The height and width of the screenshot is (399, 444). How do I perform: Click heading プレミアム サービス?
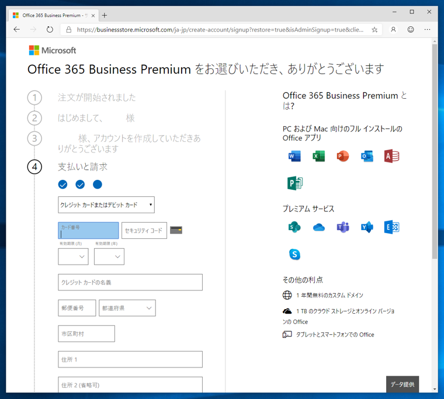coord(308,209)
